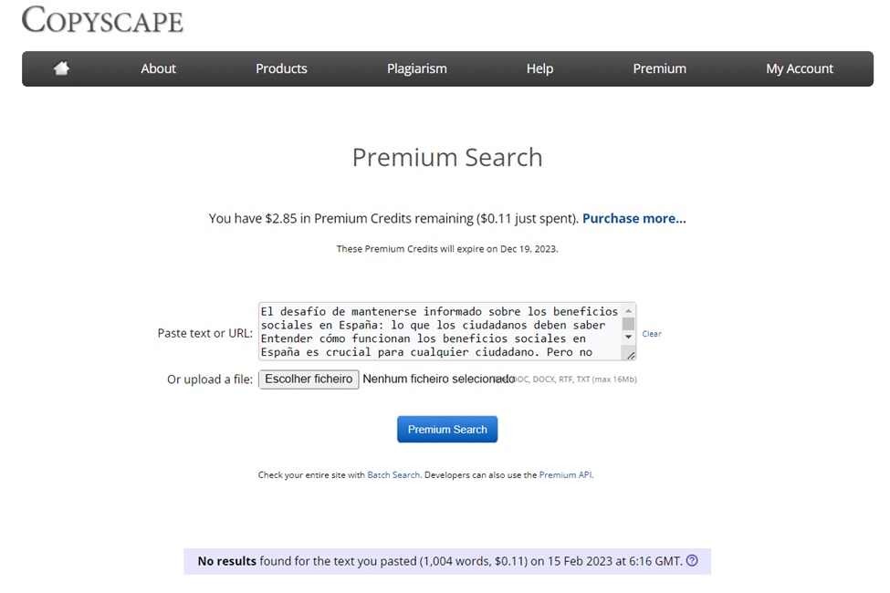Viewport: 890px width, 593px height.
Task: Click the textarea resize grip handle
Action: click(x=630, y=354)
